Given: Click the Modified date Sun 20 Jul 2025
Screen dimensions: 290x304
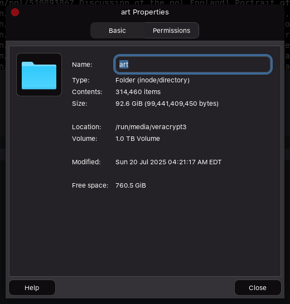Looking at the screenshot, I should [168, 162].
